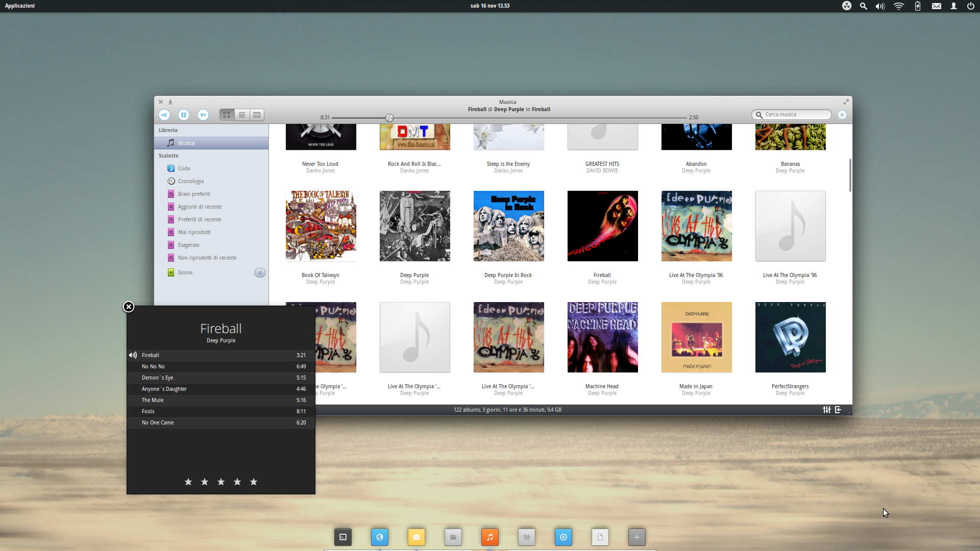Open the blank document app from dock

(x=600, y=537)
